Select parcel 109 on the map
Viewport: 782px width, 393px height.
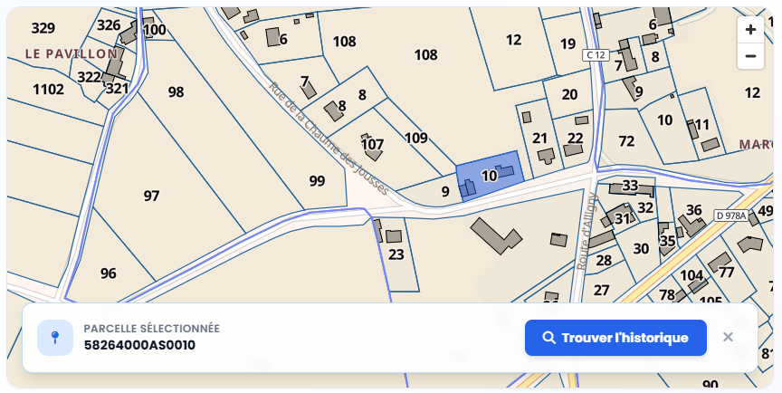[416, 138]
